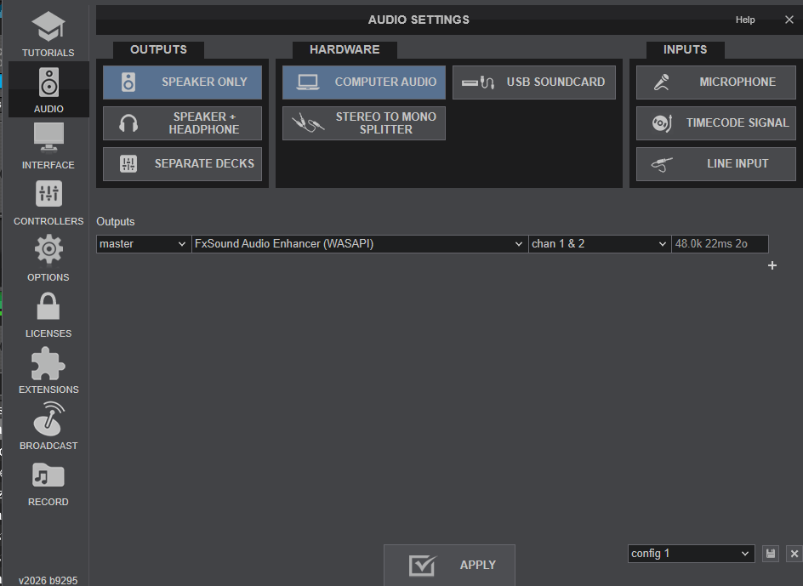
Task: Open the Tutorials section
Action: pyautogui.click(x=48, y=34)
